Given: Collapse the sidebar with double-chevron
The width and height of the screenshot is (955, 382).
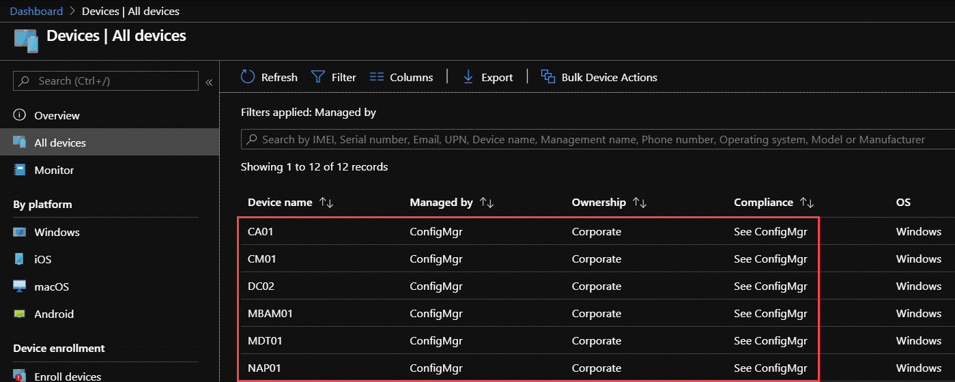Looking at the screenshot, I should (x=209, y=82).
